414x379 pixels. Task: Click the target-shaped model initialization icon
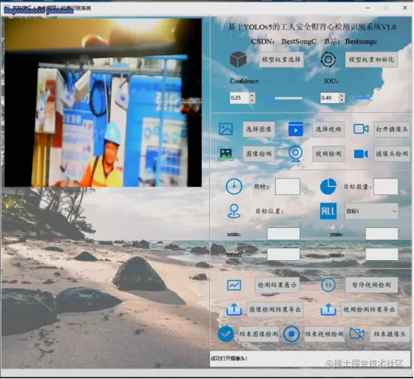(328, 59)
